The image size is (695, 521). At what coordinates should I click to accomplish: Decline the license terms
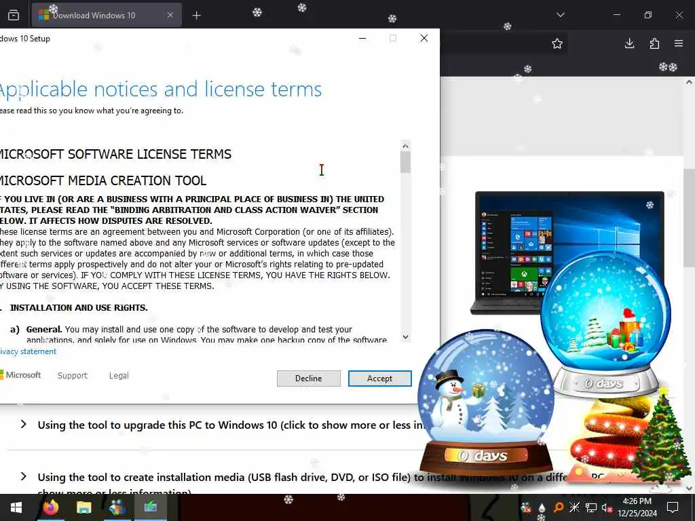[x=309, y=379]
